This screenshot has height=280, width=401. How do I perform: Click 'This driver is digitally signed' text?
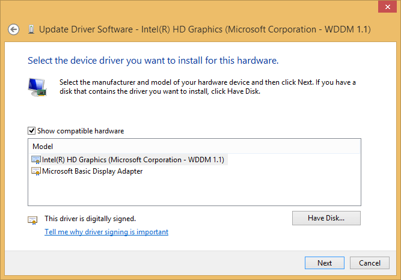coord(90,219)
